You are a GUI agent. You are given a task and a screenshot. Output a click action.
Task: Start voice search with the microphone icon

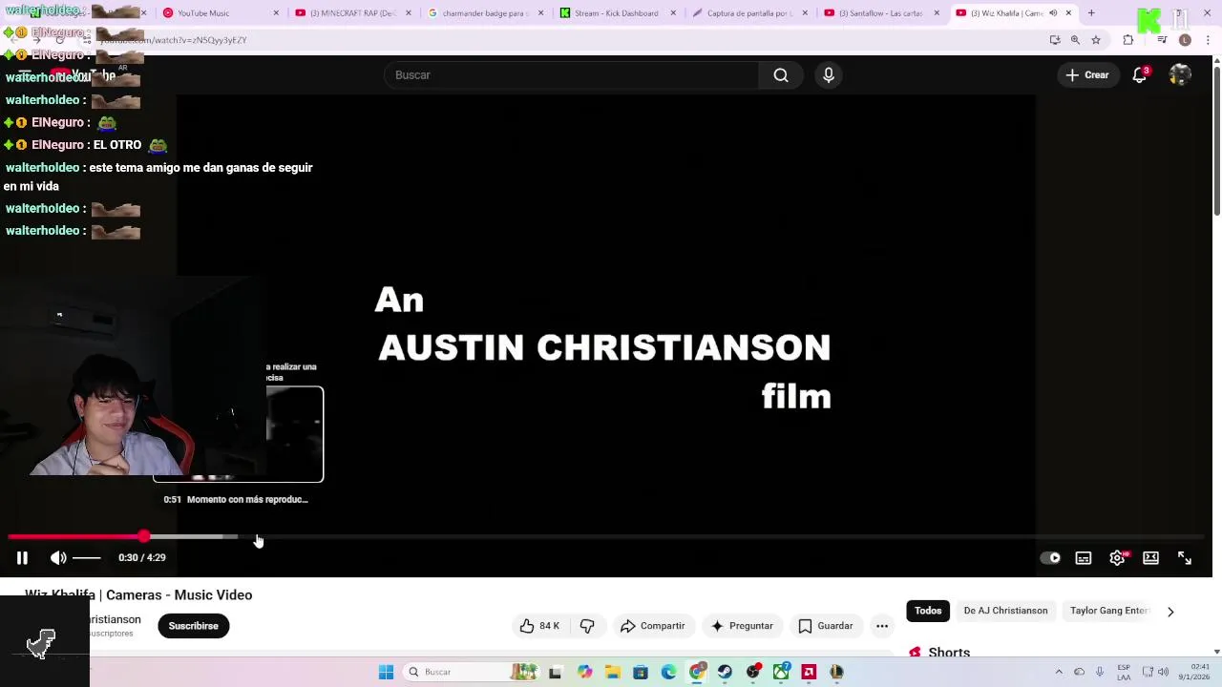(x=829, y=75)
